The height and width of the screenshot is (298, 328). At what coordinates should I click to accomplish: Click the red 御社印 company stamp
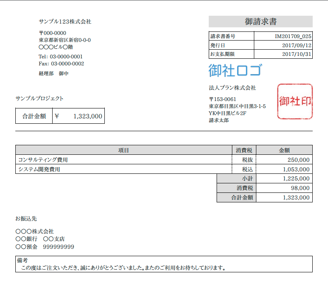point(295,101)
